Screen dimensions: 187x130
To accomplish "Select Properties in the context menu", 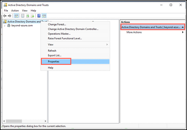I will coord(75,62).
